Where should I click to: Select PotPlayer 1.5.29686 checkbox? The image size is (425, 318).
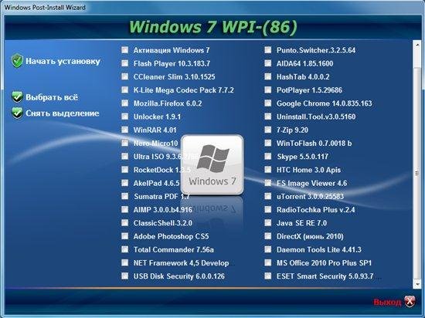point(268,90)
